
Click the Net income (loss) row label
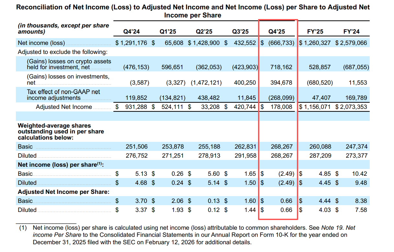[41, 43]
